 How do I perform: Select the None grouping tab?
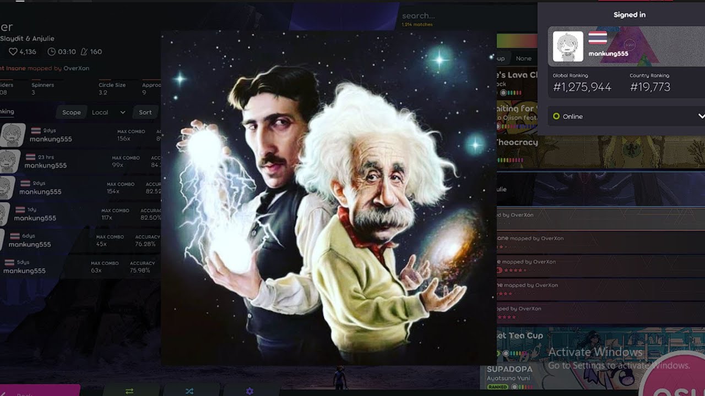523,58
